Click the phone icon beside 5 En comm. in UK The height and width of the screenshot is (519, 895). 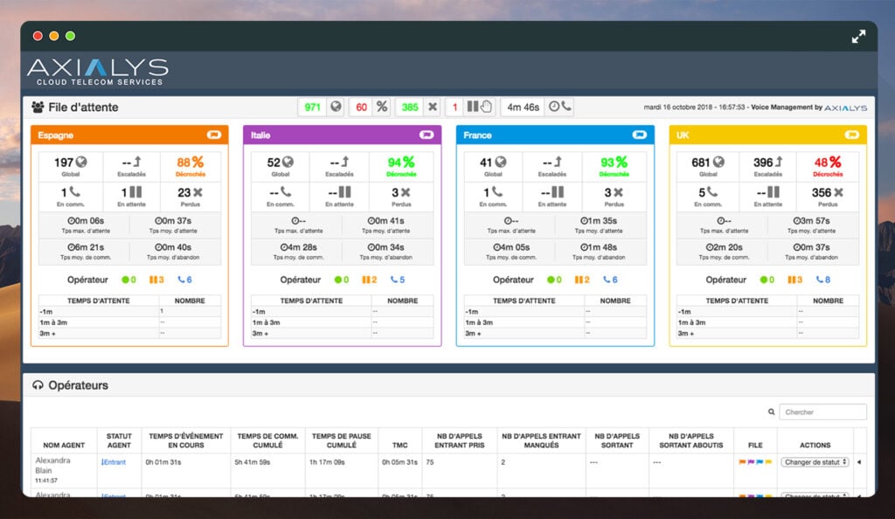click(711, 192)
